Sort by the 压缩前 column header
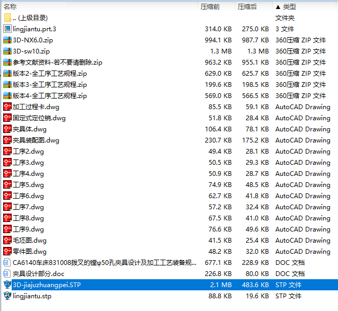Viewport: 338px width, 311px height. (x=210, y=7)
